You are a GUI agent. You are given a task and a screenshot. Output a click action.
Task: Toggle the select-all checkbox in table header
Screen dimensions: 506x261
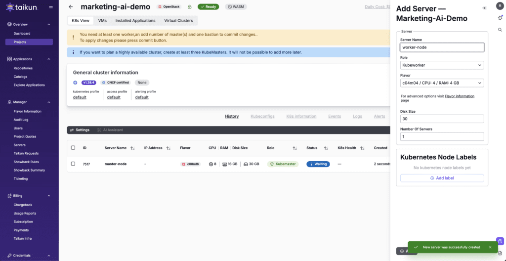[73, 148]
